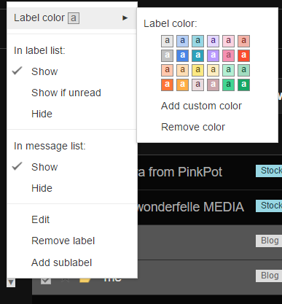Select Hide under In message list
282x304 pixels.
coord(42,188)
